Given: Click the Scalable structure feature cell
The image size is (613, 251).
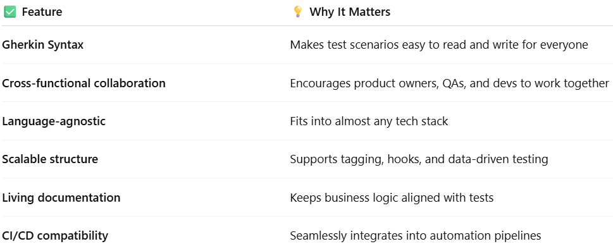Looking at the screenshot, I should [50, 159].
